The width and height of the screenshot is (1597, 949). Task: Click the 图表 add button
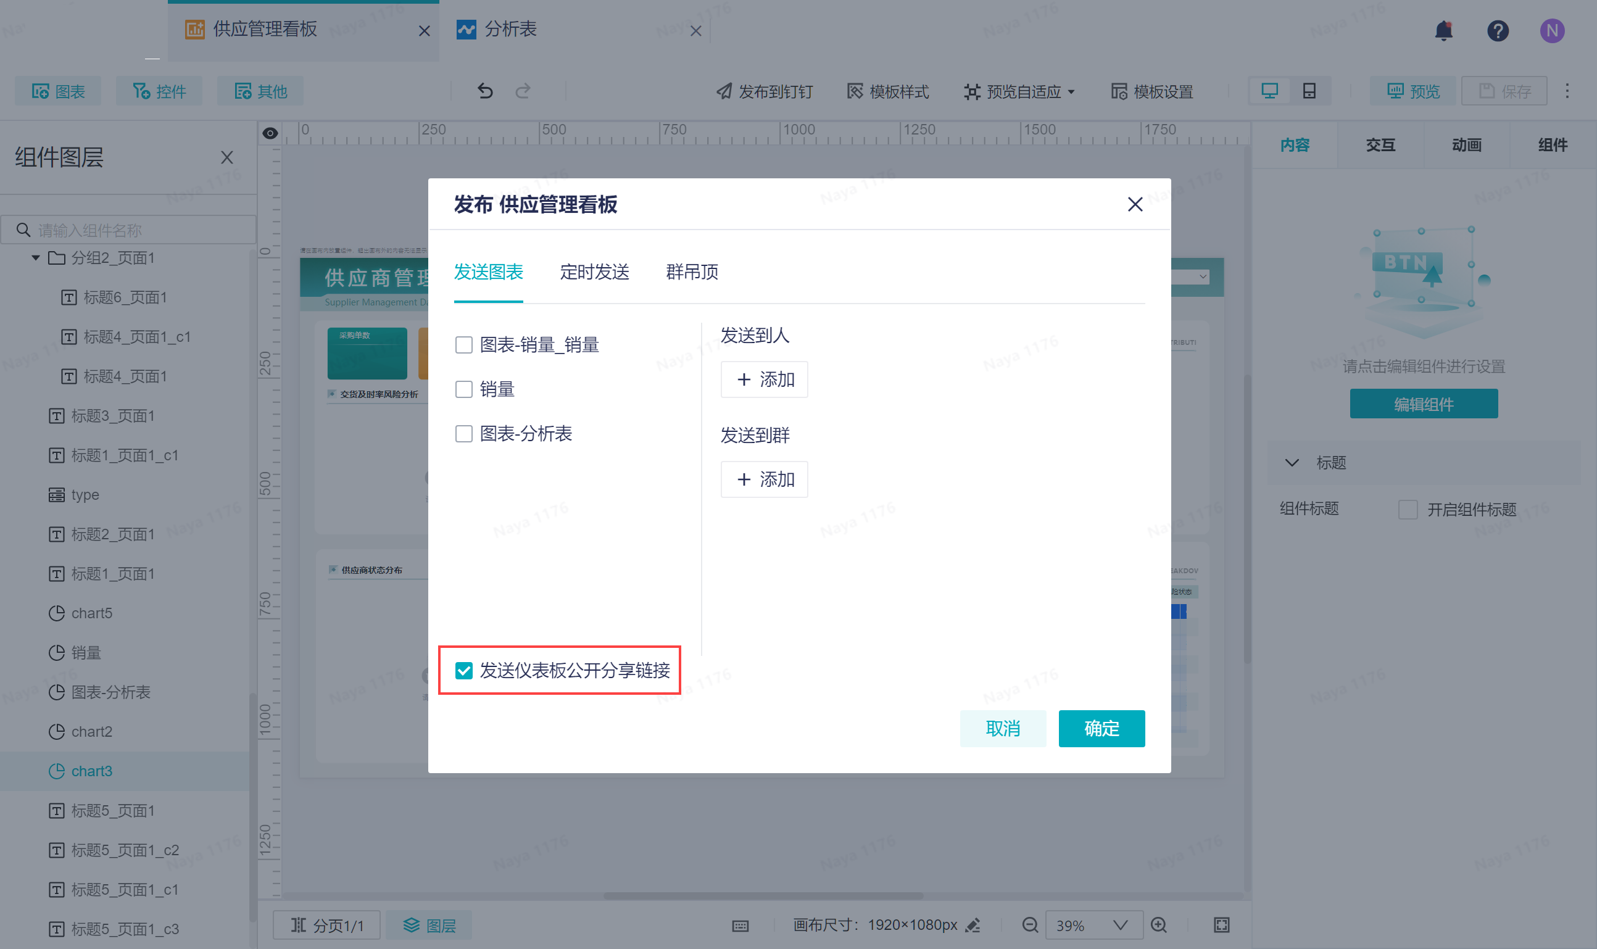click(x=58, y=91)
